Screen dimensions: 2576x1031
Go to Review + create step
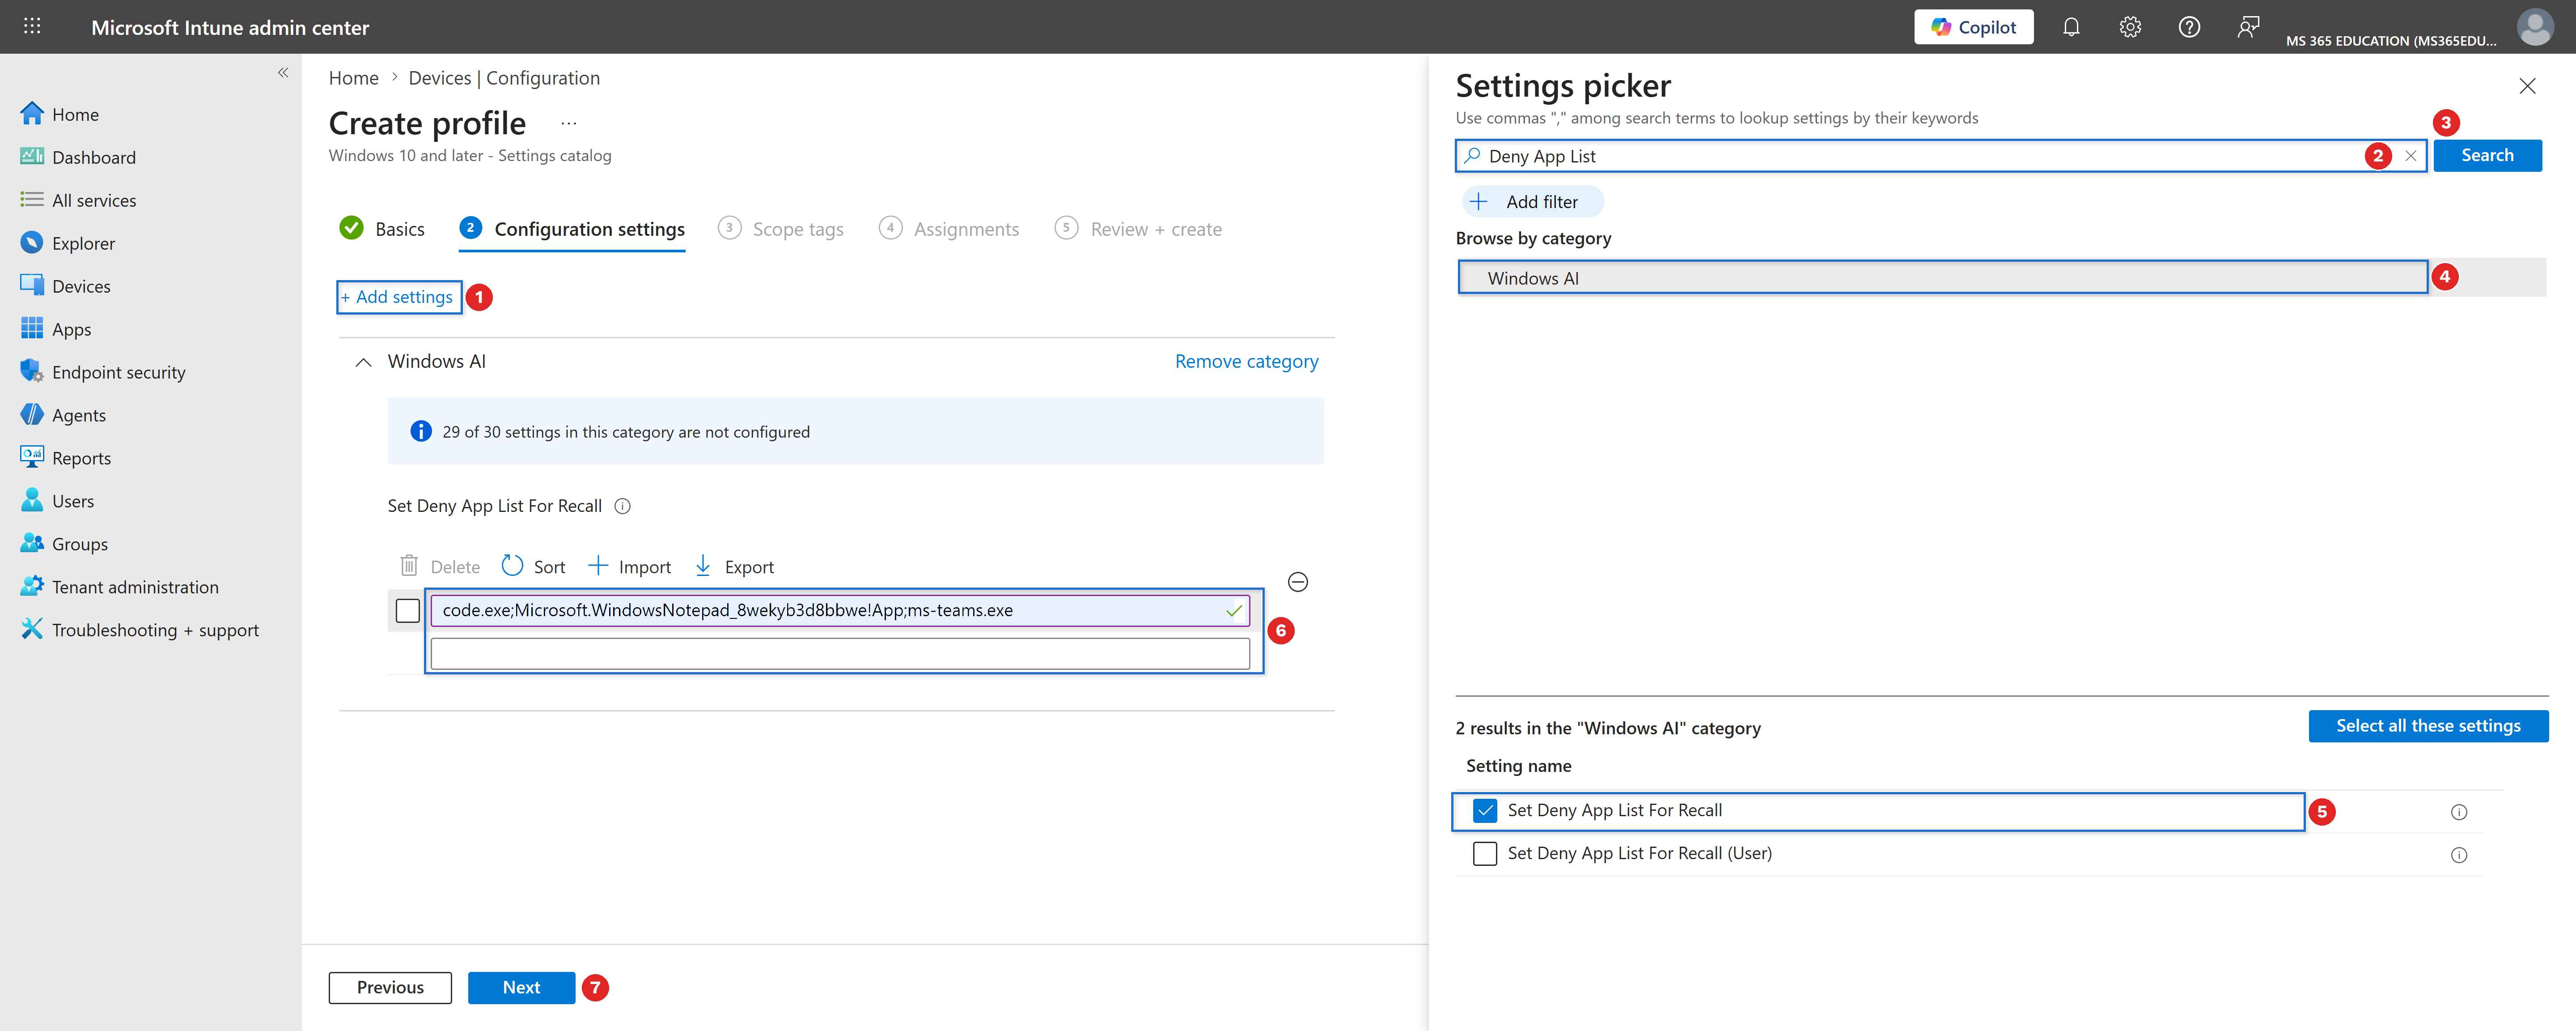pos(1138,229)
